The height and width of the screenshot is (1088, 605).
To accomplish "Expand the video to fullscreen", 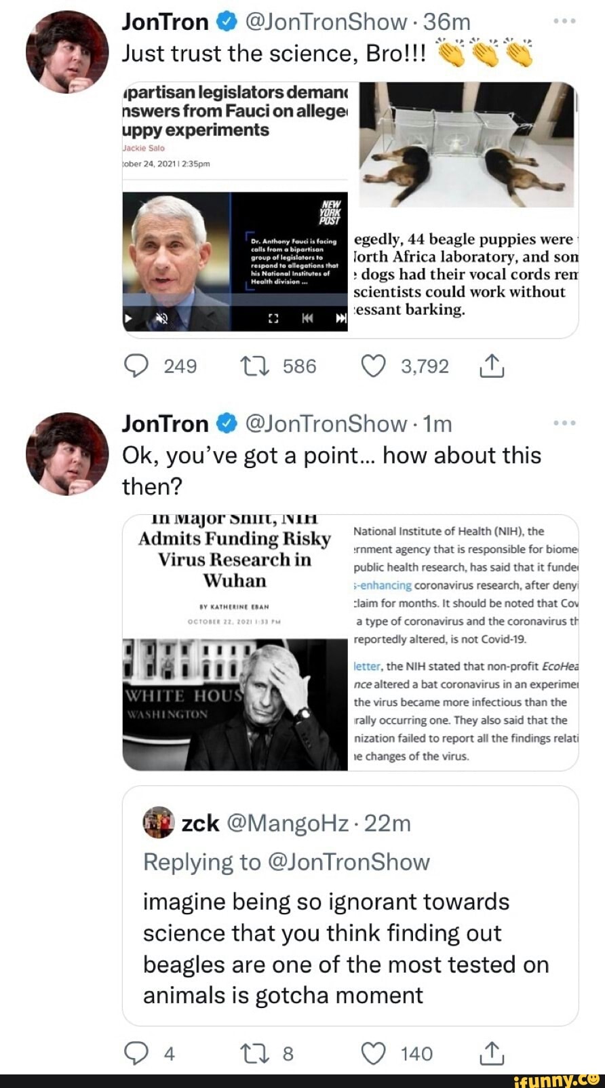I will 274,318.
